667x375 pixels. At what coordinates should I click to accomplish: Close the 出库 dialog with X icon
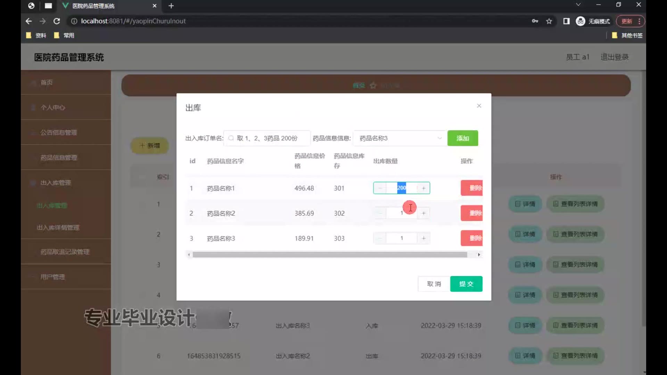coord(479,106)
